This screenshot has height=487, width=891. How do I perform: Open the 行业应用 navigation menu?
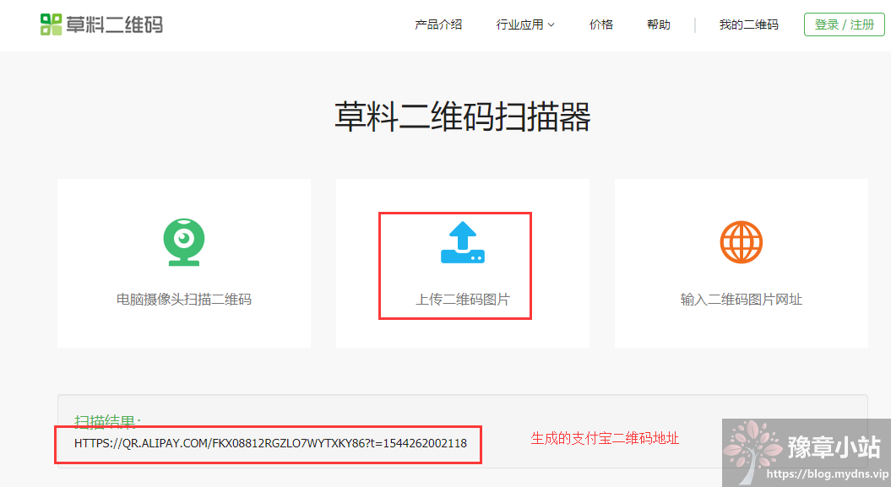[525, 24]
